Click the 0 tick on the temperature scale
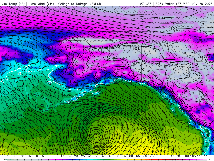The height and width of the screenshot is (161, 214). tap(49, 156)
